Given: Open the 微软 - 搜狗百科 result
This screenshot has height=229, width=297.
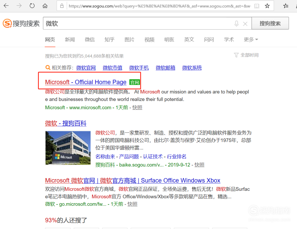Looking at the screenshot, I should pyautogui.click(x=66, y=123).
